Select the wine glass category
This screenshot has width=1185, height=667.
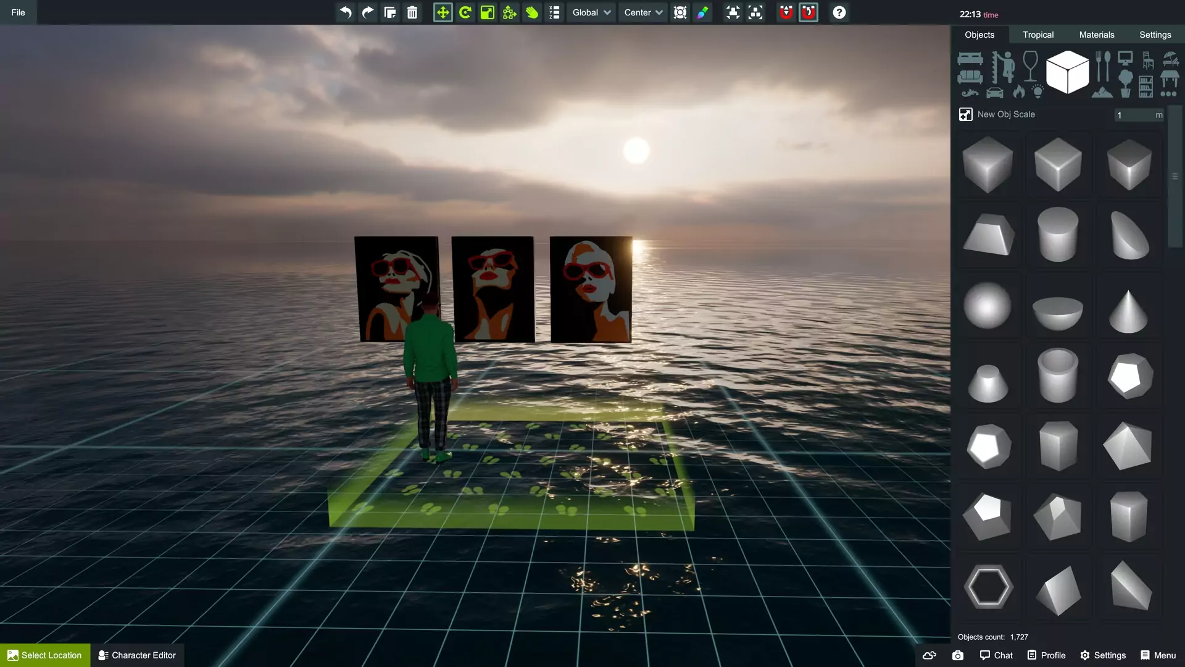(1030, 66)
